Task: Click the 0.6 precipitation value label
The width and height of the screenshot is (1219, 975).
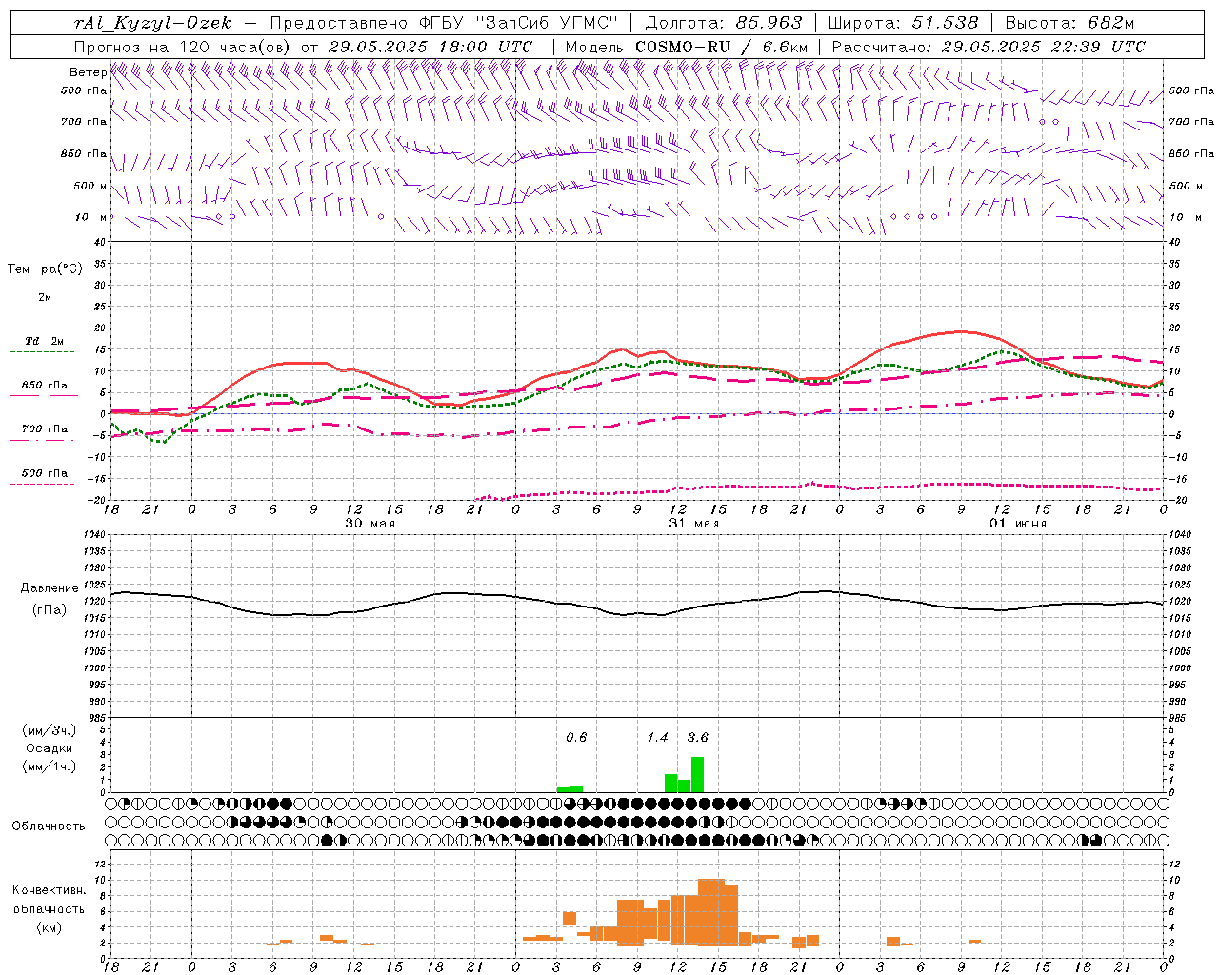Action: click(x=576, y=737)
